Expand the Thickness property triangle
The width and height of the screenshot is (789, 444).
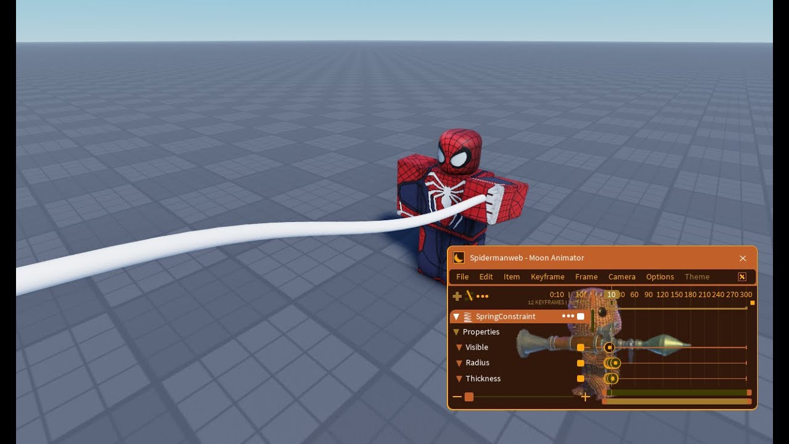click(x=459, y=379)
